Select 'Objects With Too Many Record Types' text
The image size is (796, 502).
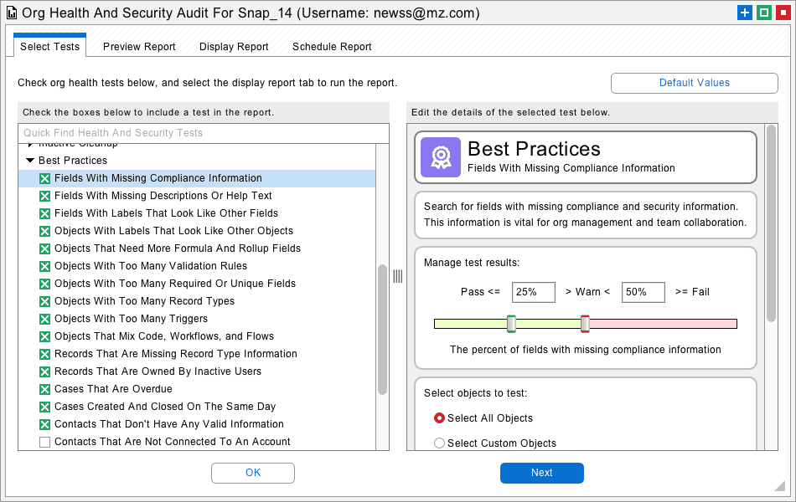pos(144,301)
